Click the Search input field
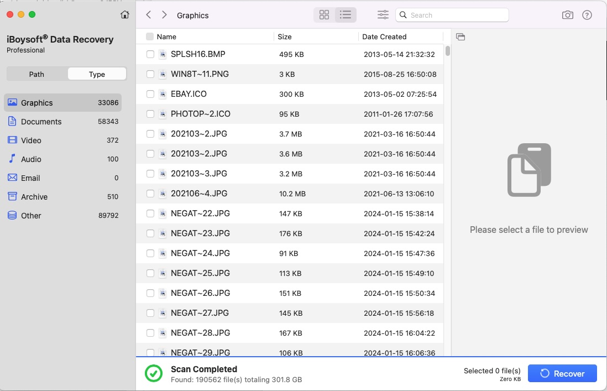Screen dimensions: 607x391 [457, 15]
